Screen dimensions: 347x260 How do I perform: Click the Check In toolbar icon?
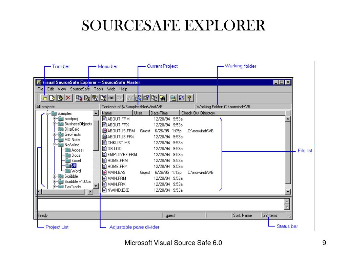(x=95, y=98)
